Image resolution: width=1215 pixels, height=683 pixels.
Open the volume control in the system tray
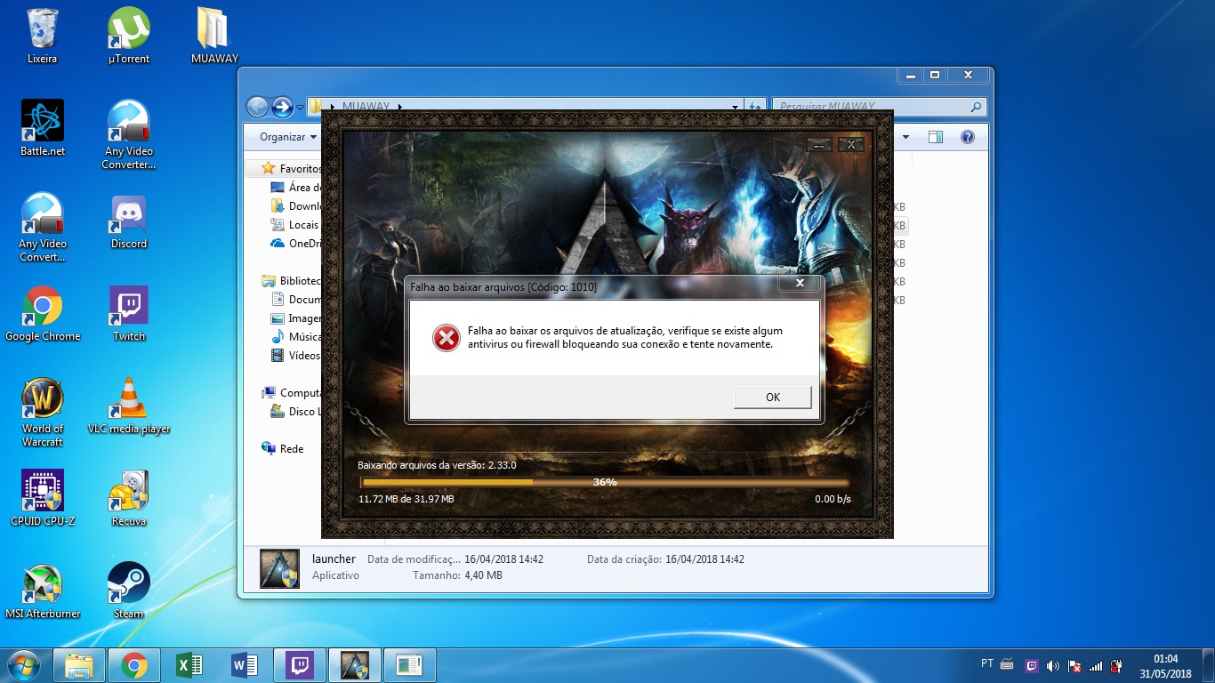(1053, 665)
